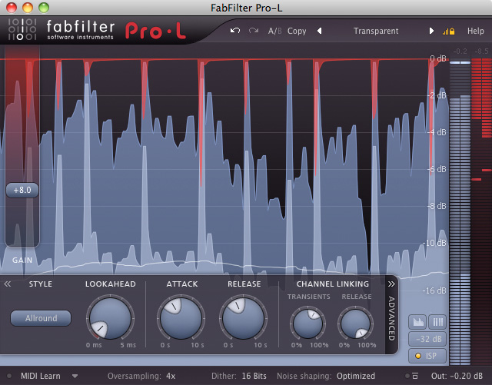This screenshot has width=492, height=385.
Task: Click the undo arrow icon
Action: pyautogui.click(x=234, y=32)
